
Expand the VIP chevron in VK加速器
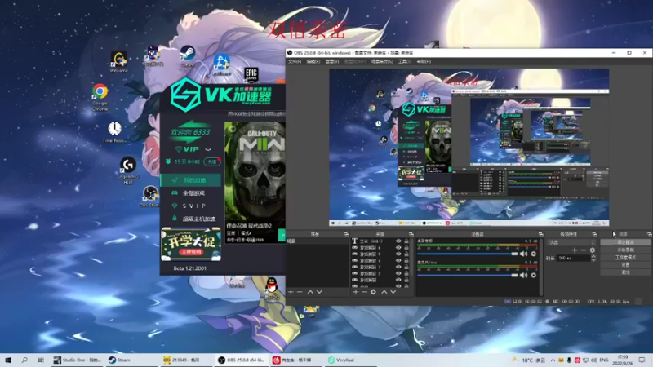tap(208, 149)
